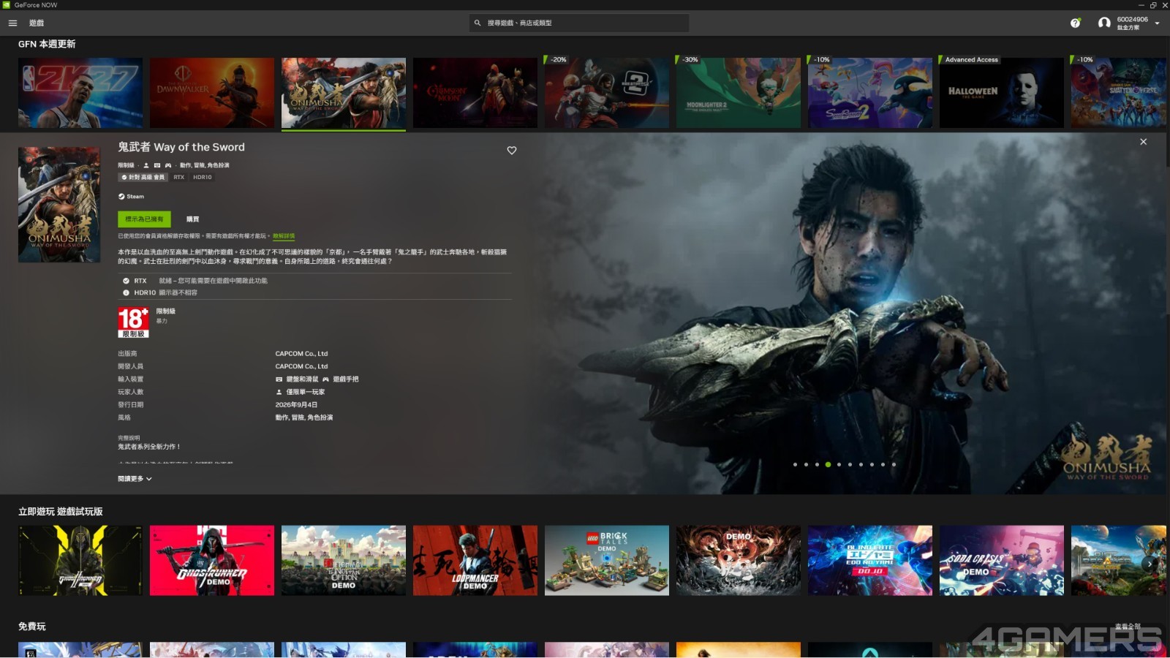Click the 立即遊玩 遊戲試玩版 section heading
Viewport: 1170px width, 658px height.
coord(61,512)
